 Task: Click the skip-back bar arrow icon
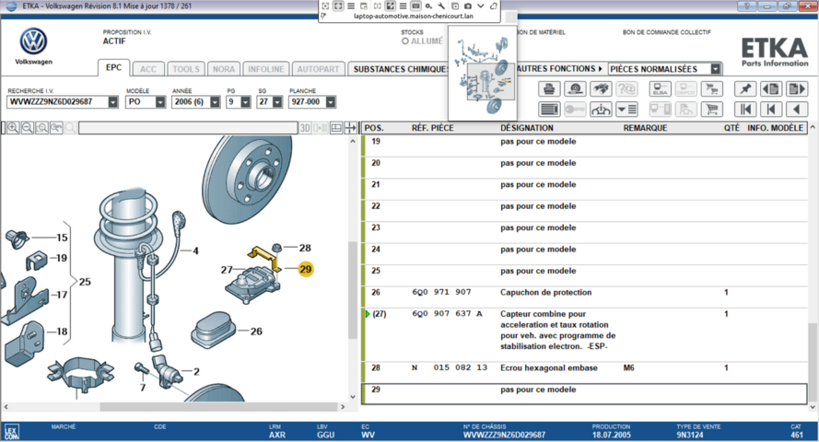pyautogui.click(x=771, y=109)
